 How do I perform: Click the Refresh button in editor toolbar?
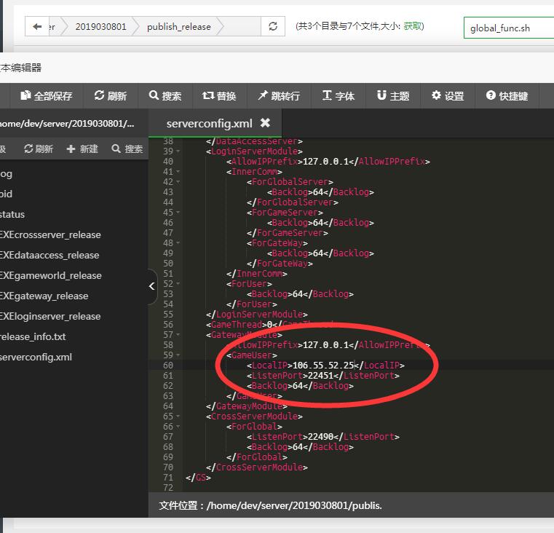111,95
